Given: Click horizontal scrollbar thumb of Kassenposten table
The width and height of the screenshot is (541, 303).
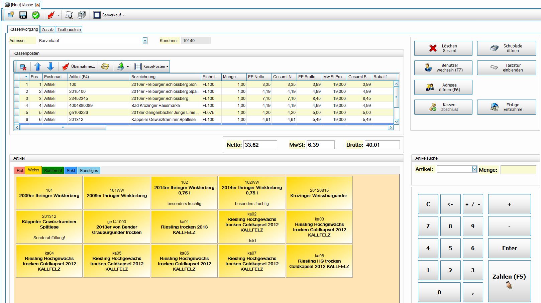Looking at the screenshot, I should tap(63, 127).
